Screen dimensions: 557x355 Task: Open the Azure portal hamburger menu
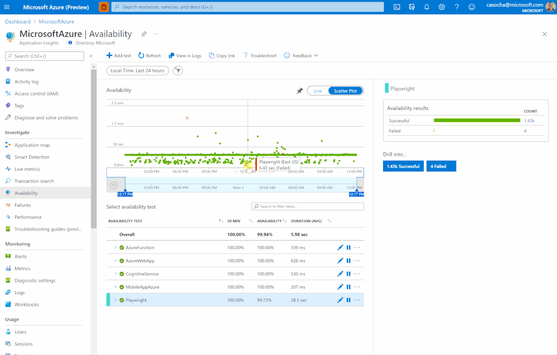pos(7,7)
